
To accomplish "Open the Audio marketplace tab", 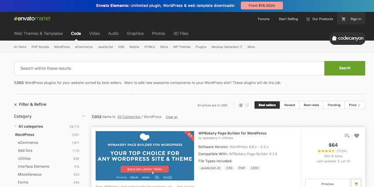I will tap(113, 33).
